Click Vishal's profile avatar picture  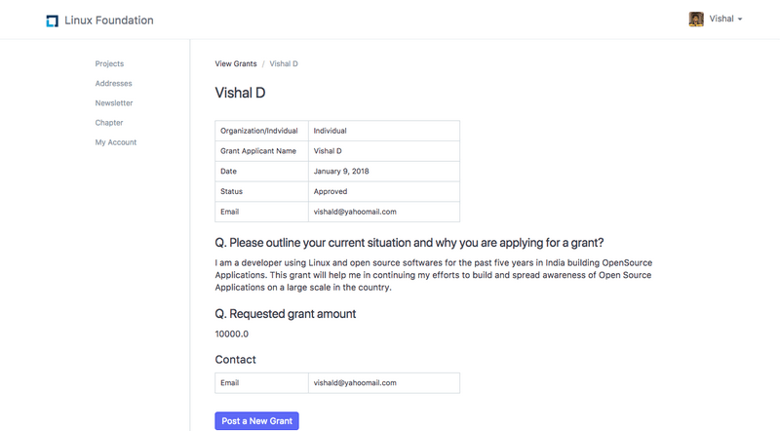(x=696, y=20)
